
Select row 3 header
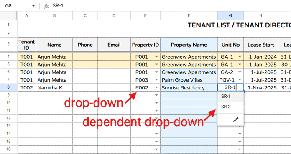[x=8, y=44]
